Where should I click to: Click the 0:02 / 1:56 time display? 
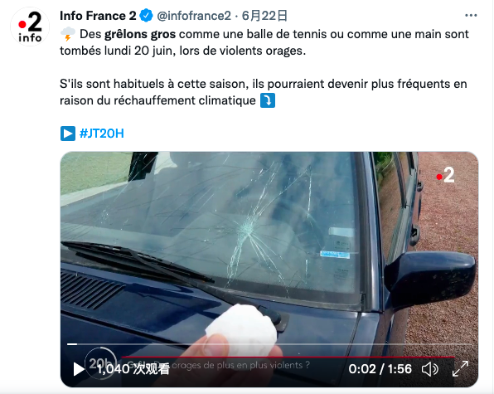[380, 369]
